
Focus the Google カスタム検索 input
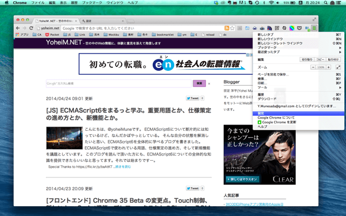pos(118,84)
